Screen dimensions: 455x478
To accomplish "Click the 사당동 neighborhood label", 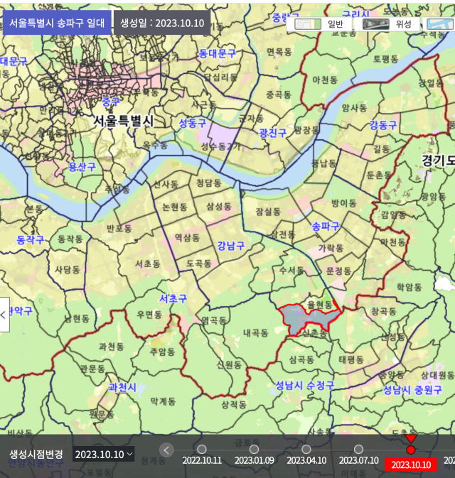I will click(67, 269).
